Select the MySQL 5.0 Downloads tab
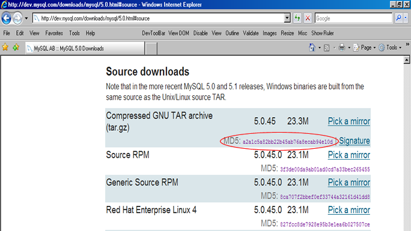 (x=85, y=49)
